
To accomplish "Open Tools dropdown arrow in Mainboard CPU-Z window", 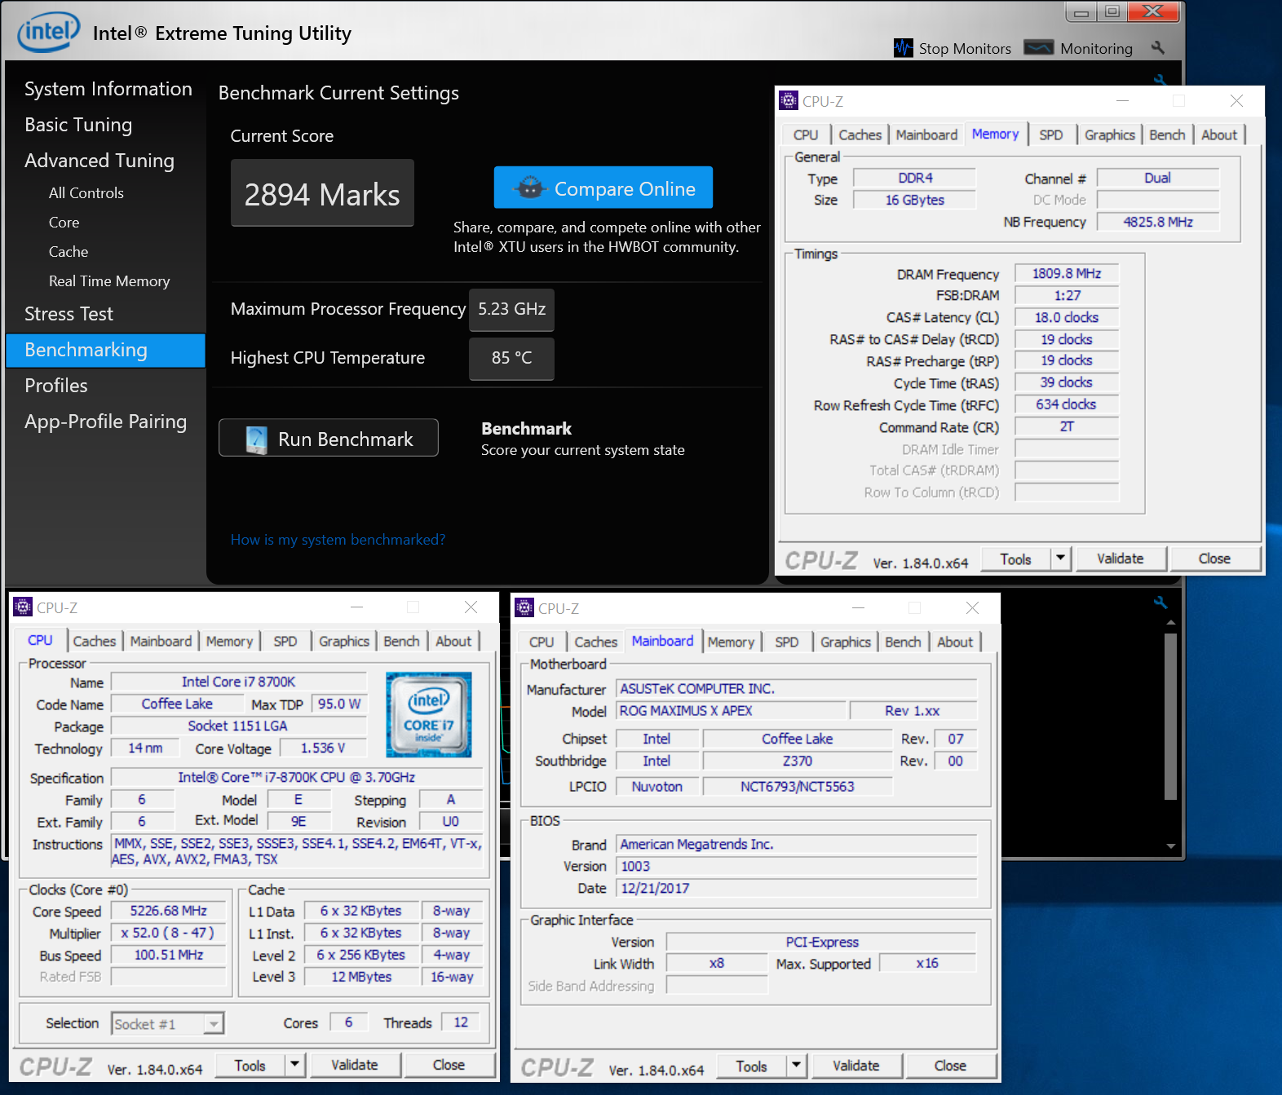I will [796, 1066].
